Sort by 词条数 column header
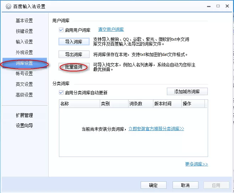The height and width of the screenshot is (193, 234). 141,104
